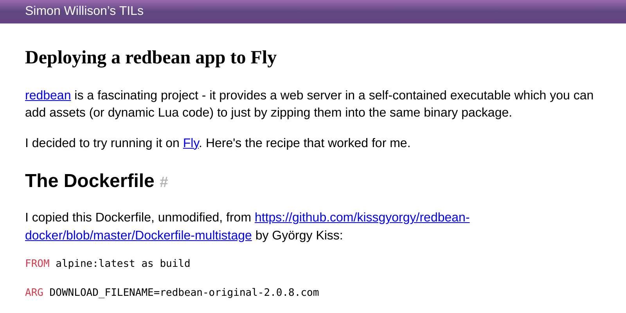Image resolution: width=626 pixels, height=313 pixels.
Task: Open the GitHub kissgyorgy Dockerfile-multistage link
Action: point(247,226)
